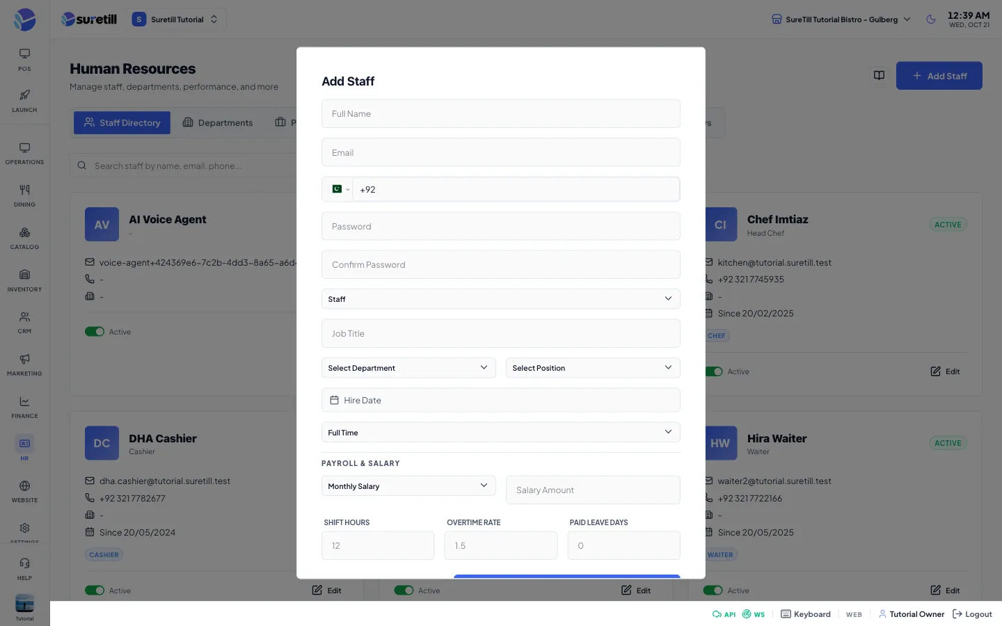Click the Tutorial Owner user
1002x626 pixels.
pos(912,614)
